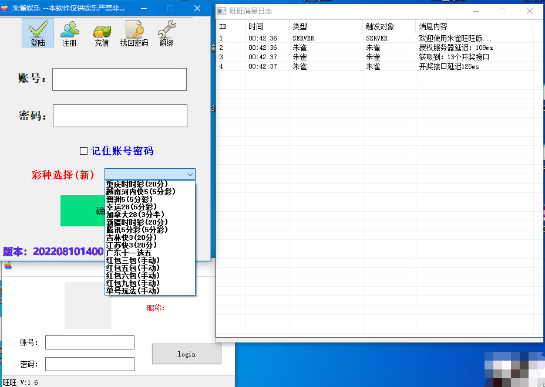
Task: Click the top 密码 password field
Action: [120, 116]
